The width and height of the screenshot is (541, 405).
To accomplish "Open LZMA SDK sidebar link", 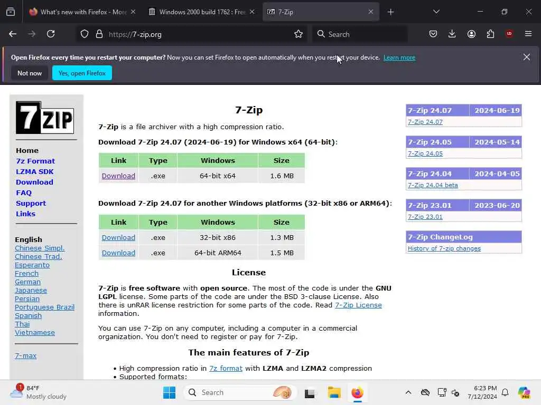I will 34,171.
